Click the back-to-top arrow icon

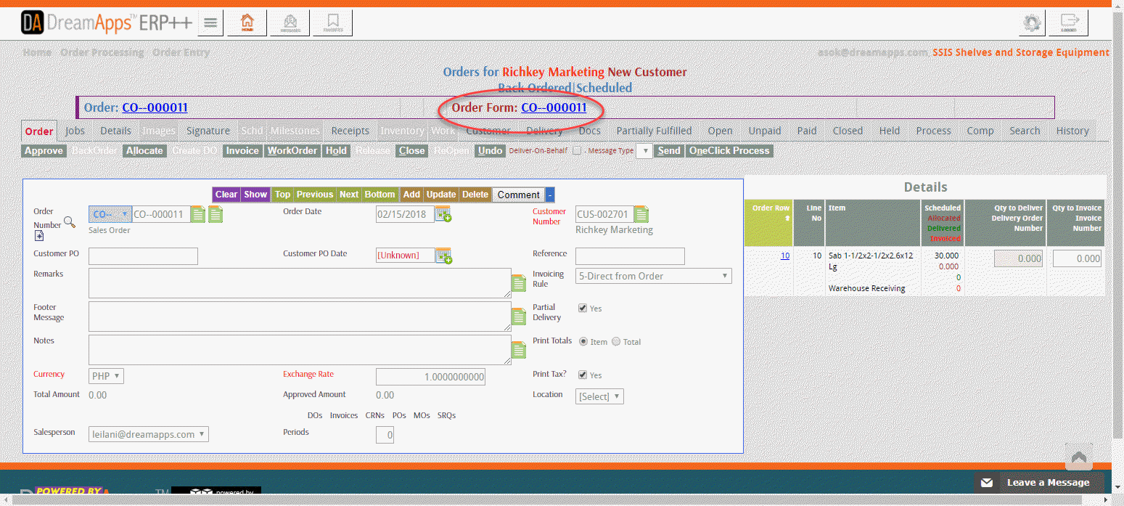coord(1078,458)
